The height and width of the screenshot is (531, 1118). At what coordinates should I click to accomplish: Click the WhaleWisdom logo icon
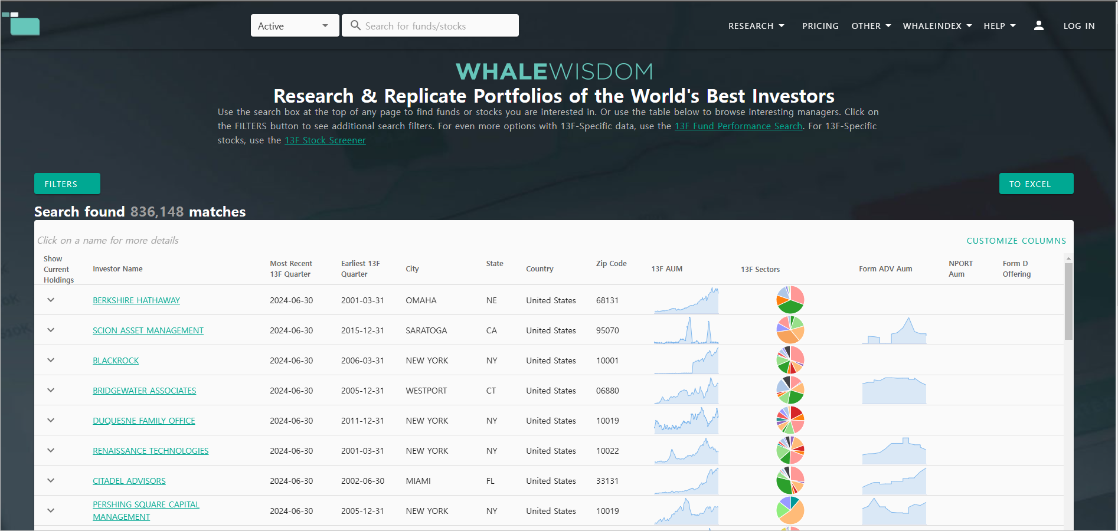coord(21,24)
